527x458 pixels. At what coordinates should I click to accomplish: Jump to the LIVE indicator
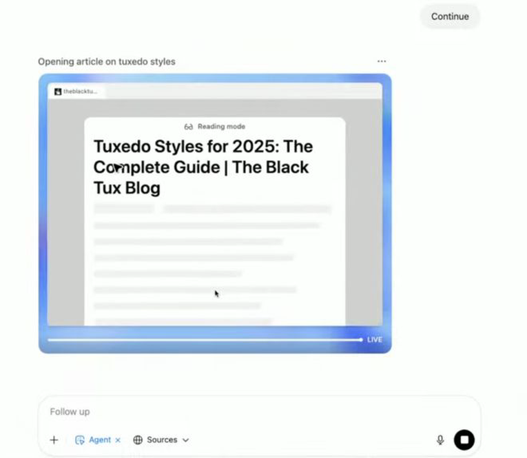pos(374,340)
